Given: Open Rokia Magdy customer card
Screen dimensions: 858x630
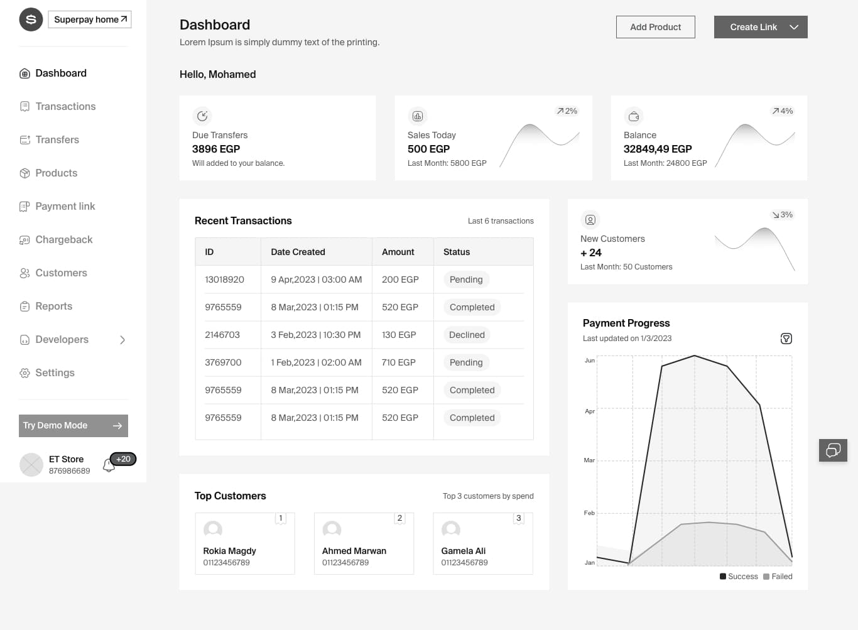Looking at the screenshot, I should (x=245, y=543).
